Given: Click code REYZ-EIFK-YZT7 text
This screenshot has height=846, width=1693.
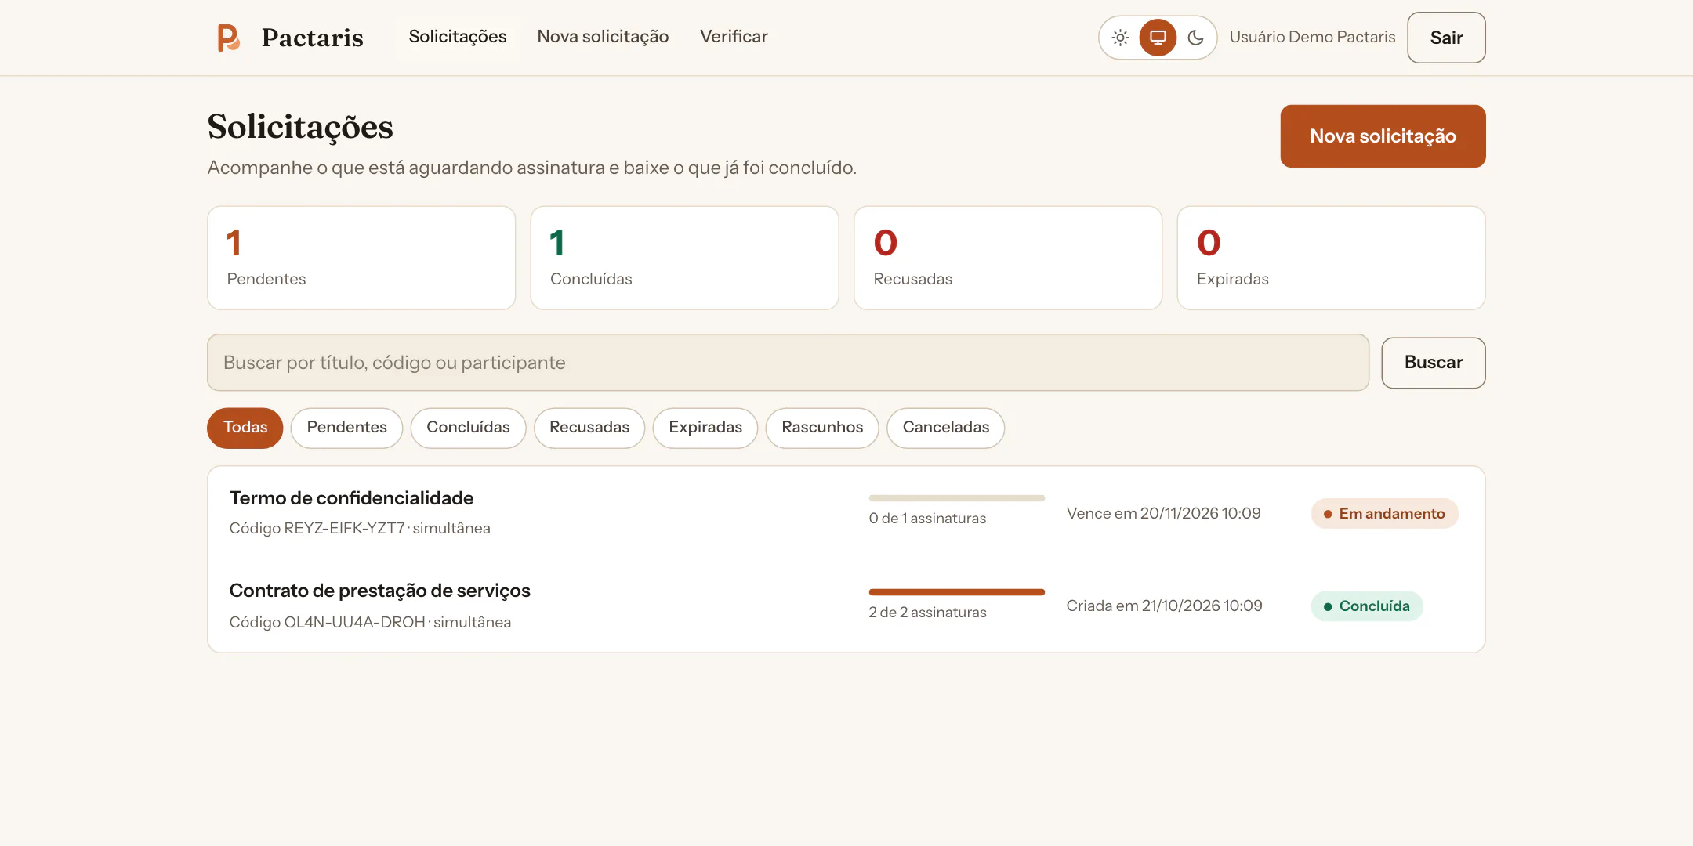Looking at the screenshot, I should coord(344,529).
